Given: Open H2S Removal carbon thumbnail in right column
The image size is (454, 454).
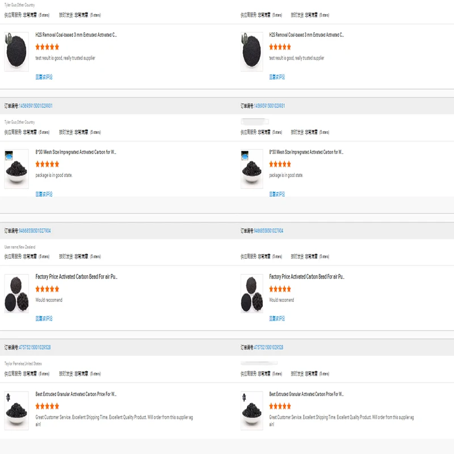Looking at the screenshot, I should click(x=251, y=51).
